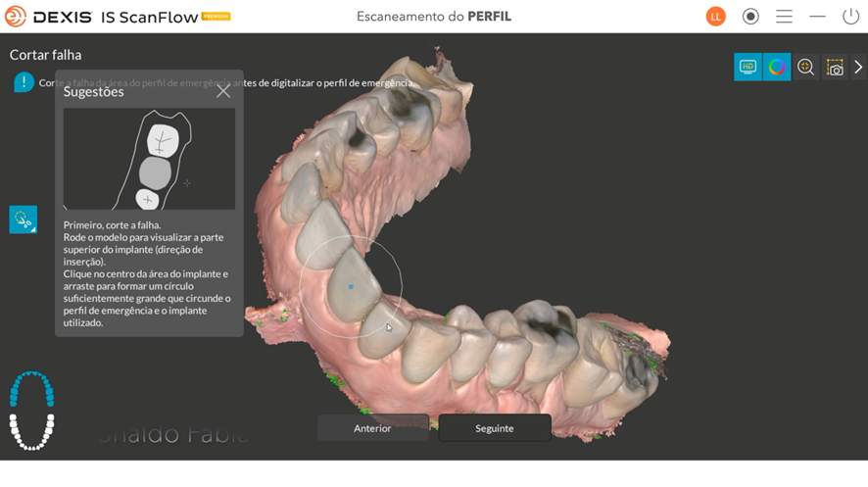Open the LL user profile avatar
Screen dimensions: 868x487
coord(716,17)
